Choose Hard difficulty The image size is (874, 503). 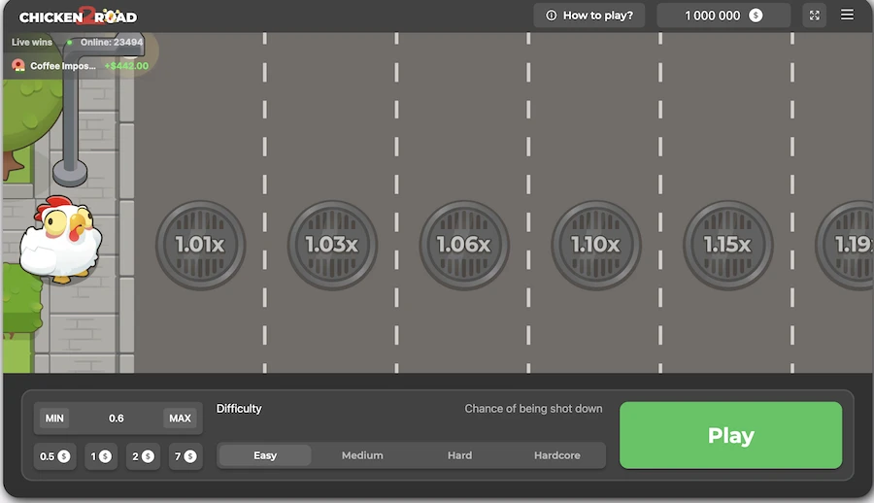459,455
